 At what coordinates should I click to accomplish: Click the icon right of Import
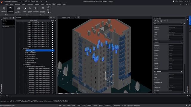[10, 18]
